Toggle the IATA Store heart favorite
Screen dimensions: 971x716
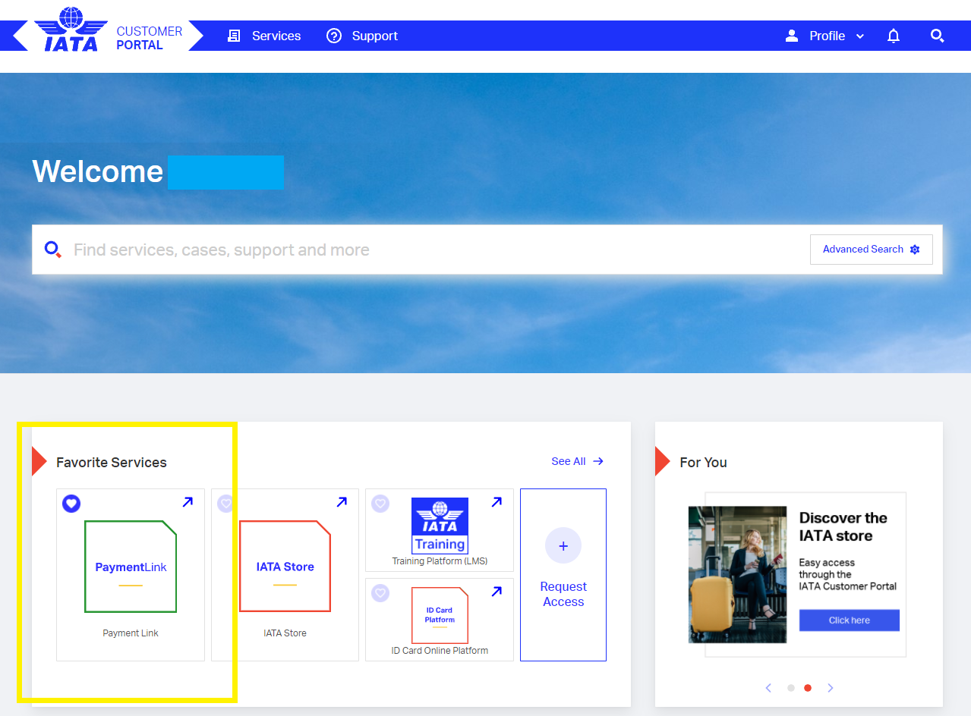[225, 503]
